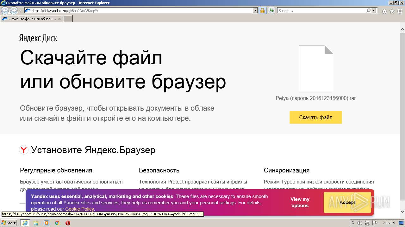Open Favorites with the star icon

coord(392,11)
